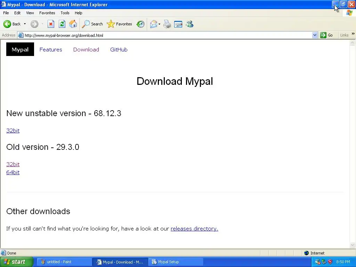This screenshot has width=356, height=267.
Task: Click the vertical scrollbar up arrow
Action: tap(353, 43)
